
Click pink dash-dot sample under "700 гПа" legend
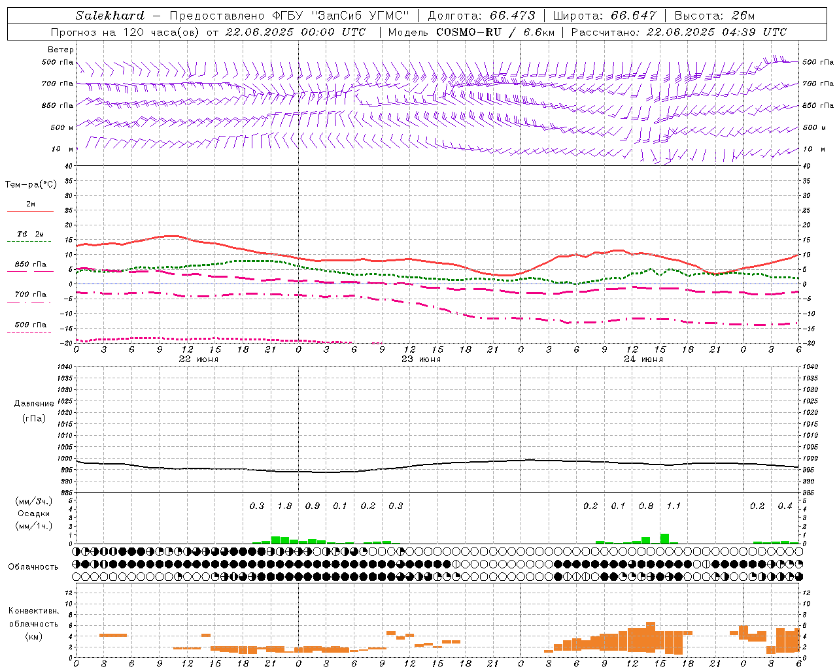point(29,302)
